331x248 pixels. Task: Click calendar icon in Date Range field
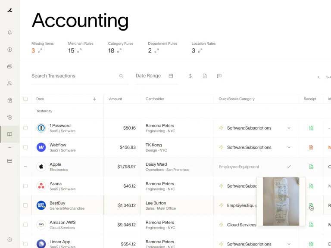coord(171,76)
